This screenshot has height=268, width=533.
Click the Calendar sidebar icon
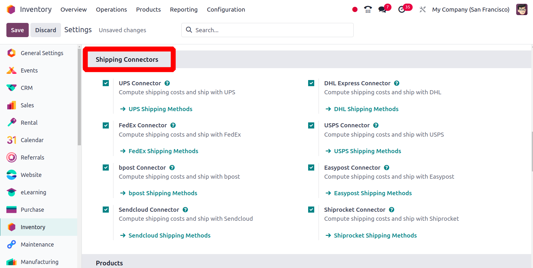coord(12,140)
